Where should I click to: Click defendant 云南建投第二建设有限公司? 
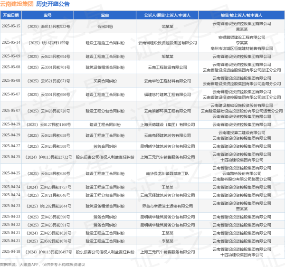(242, 133)
